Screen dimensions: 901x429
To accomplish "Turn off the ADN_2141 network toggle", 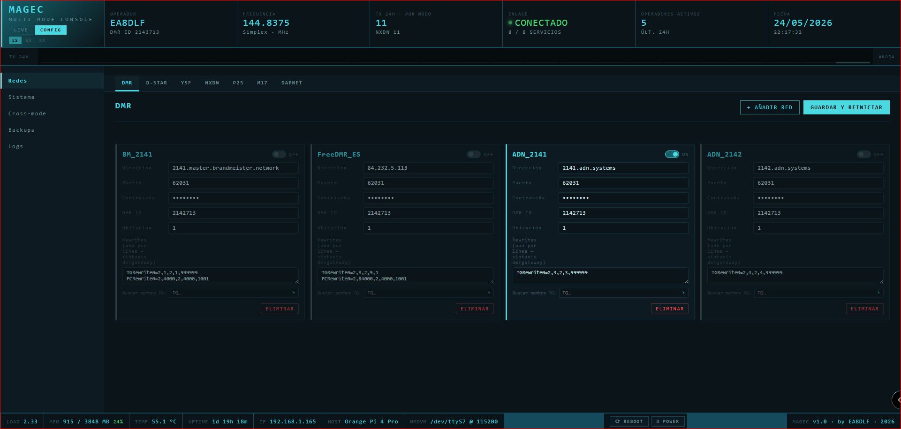I will coord(672,154).
